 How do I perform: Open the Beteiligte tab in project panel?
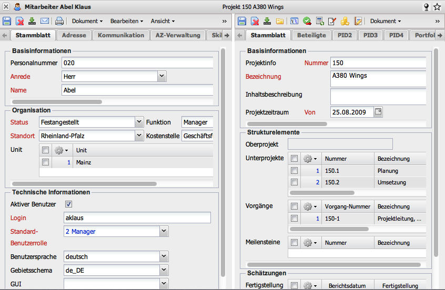pos(311,35)
